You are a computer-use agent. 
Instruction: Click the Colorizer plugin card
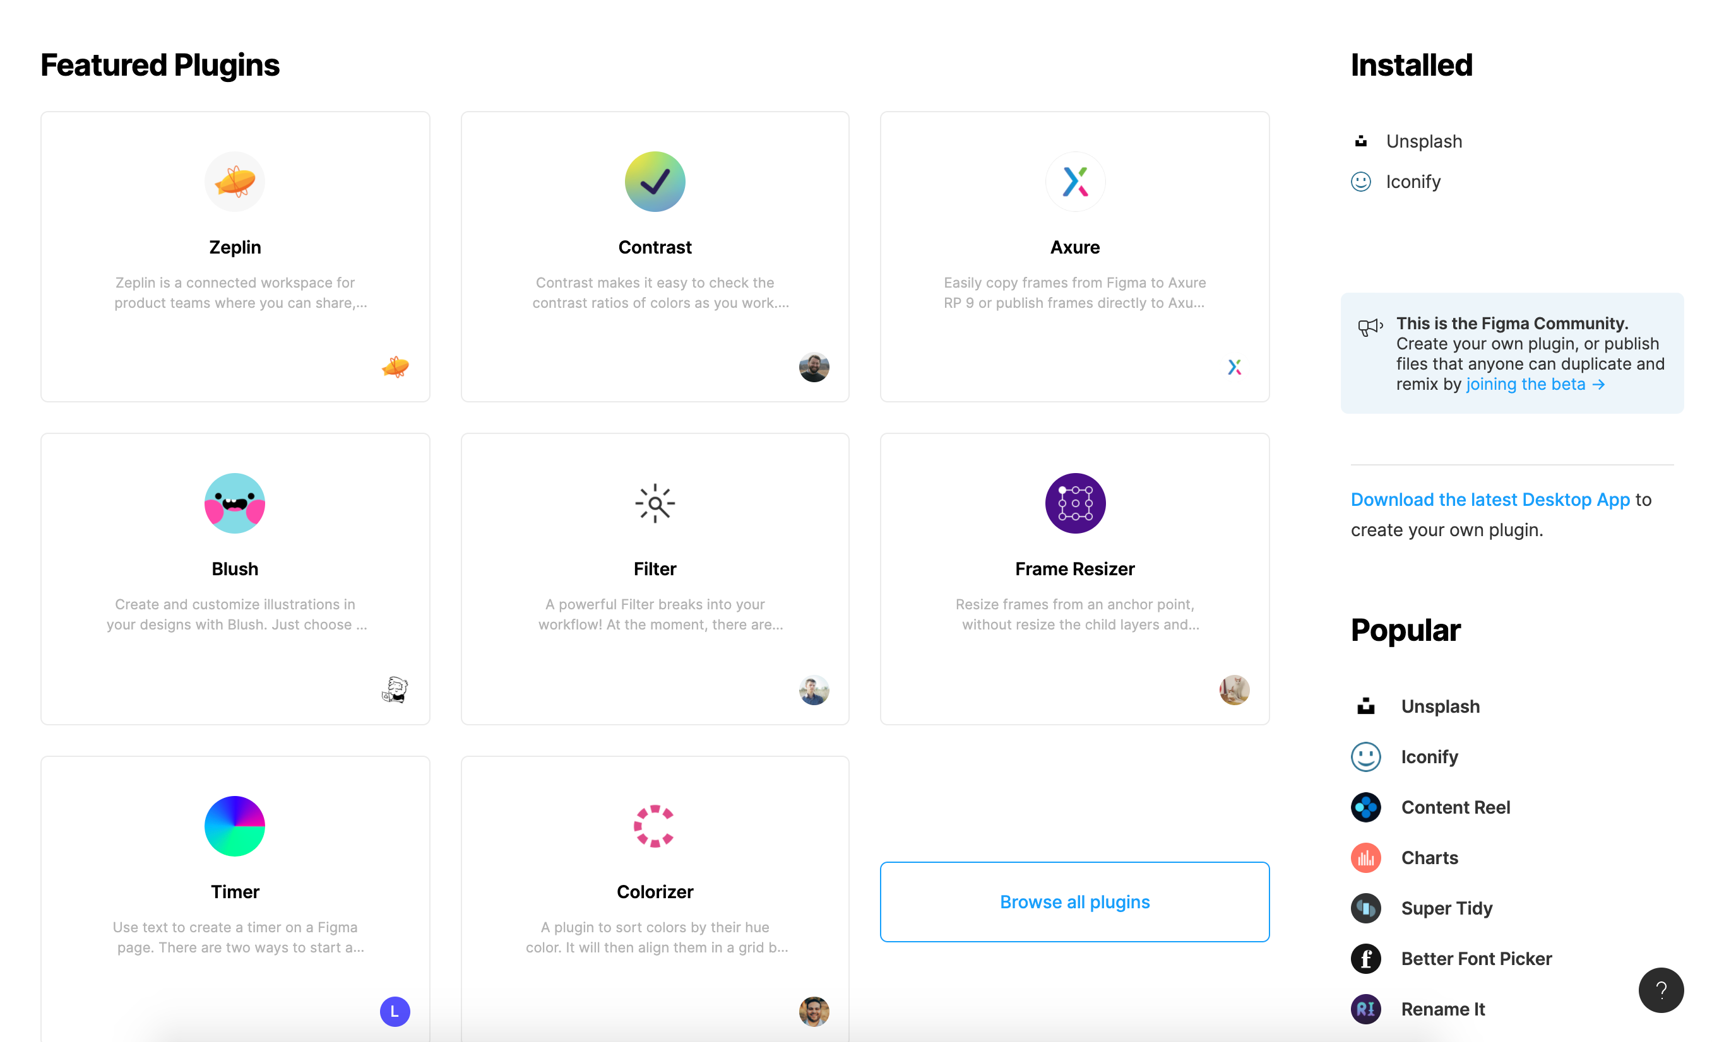click(654, 900)
